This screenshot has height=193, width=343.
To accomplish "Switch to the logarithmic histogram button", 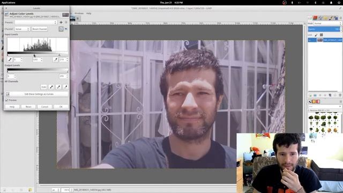I will pyautogui.click(x=66, y=29).
